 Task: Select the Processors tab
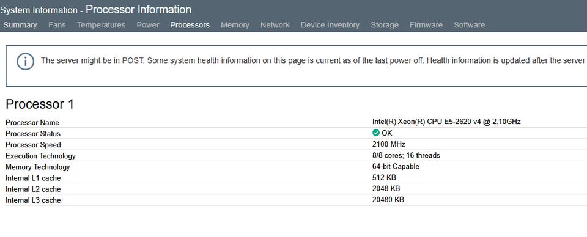[x=190, y=25]
